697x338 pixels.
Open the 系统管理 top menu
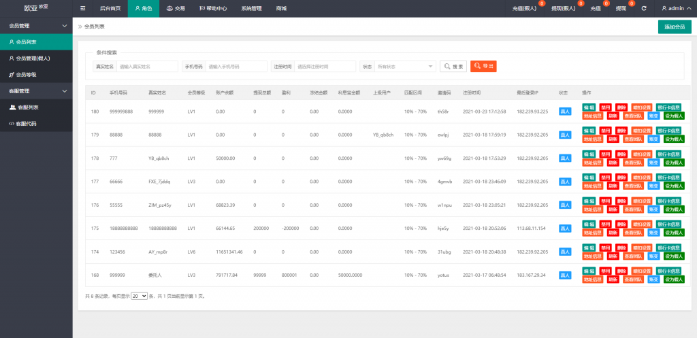[251, 9]
